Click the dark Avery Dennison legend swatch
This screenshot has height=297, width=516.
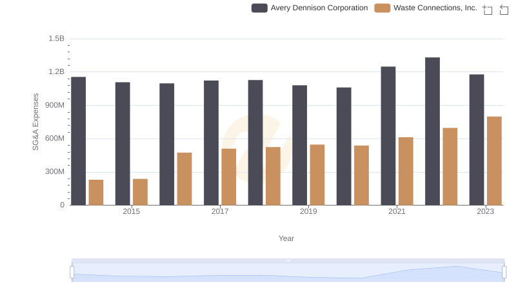coord(259,8)
